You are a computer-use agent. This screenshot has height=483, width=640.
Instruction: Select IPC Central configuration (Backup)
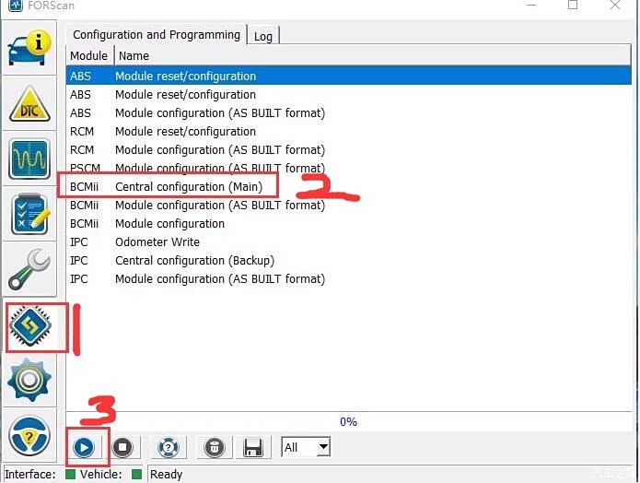click(x=349, y=260)
